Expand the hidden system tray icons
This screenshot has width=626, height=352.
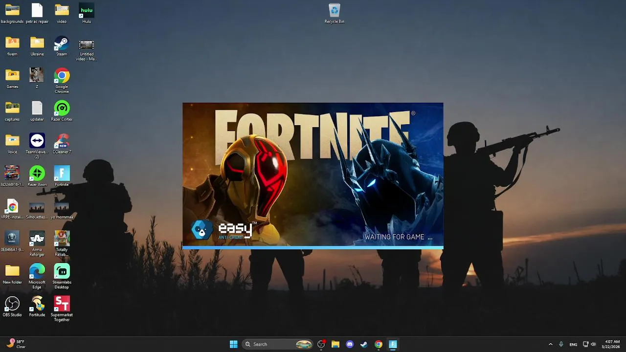(x=550, y=344)
